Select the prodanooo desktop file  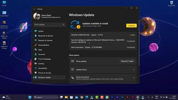pos(4,25)
